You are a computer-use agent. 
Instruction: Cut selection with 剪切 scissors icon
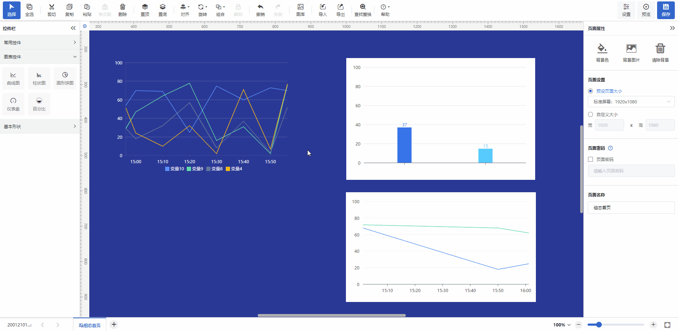click(x=52, y=10)
